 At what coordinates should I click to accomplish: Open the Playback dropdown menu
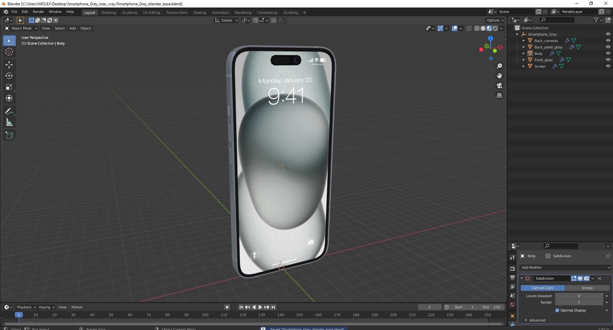(26, 307)
